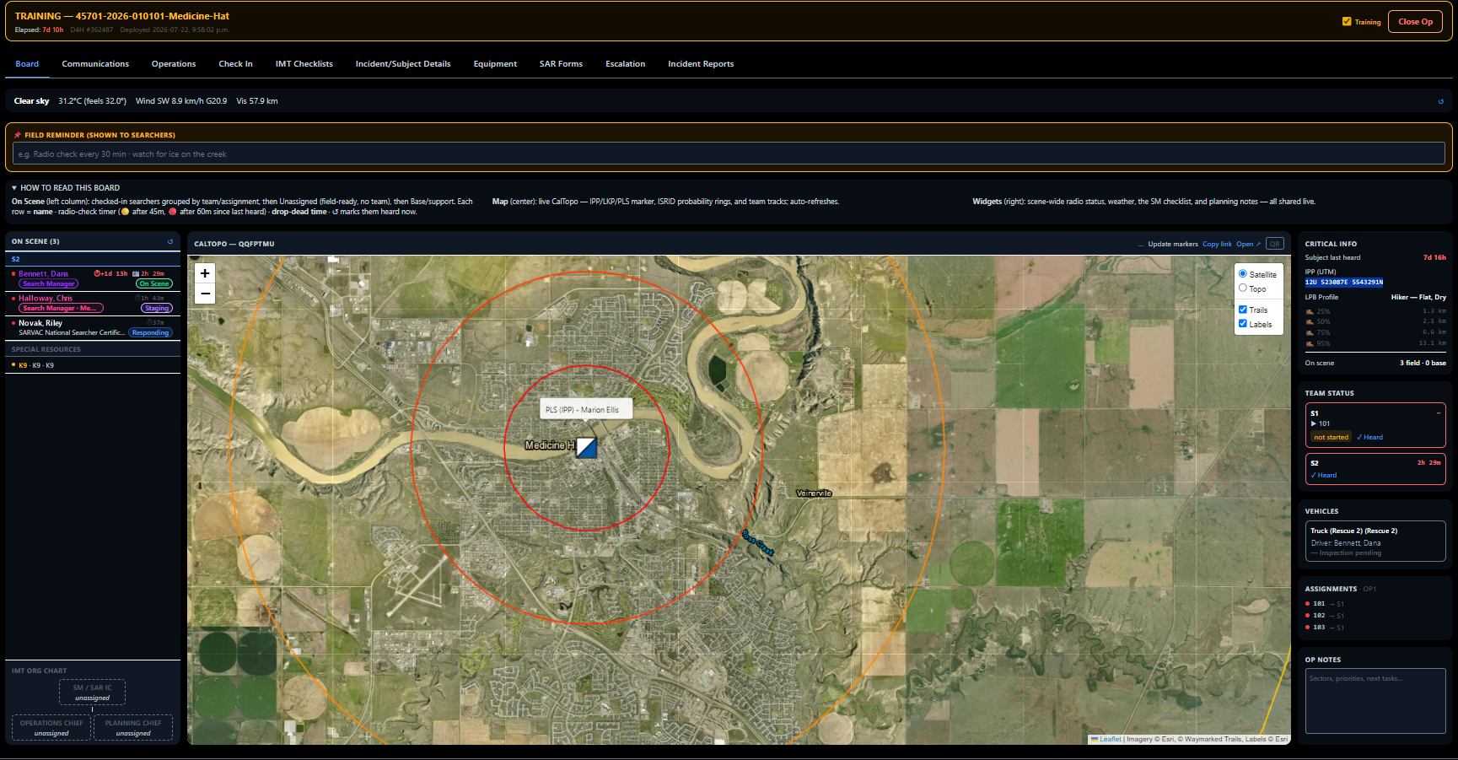Open CalTopo map in new window

(x=1248, y=244)
